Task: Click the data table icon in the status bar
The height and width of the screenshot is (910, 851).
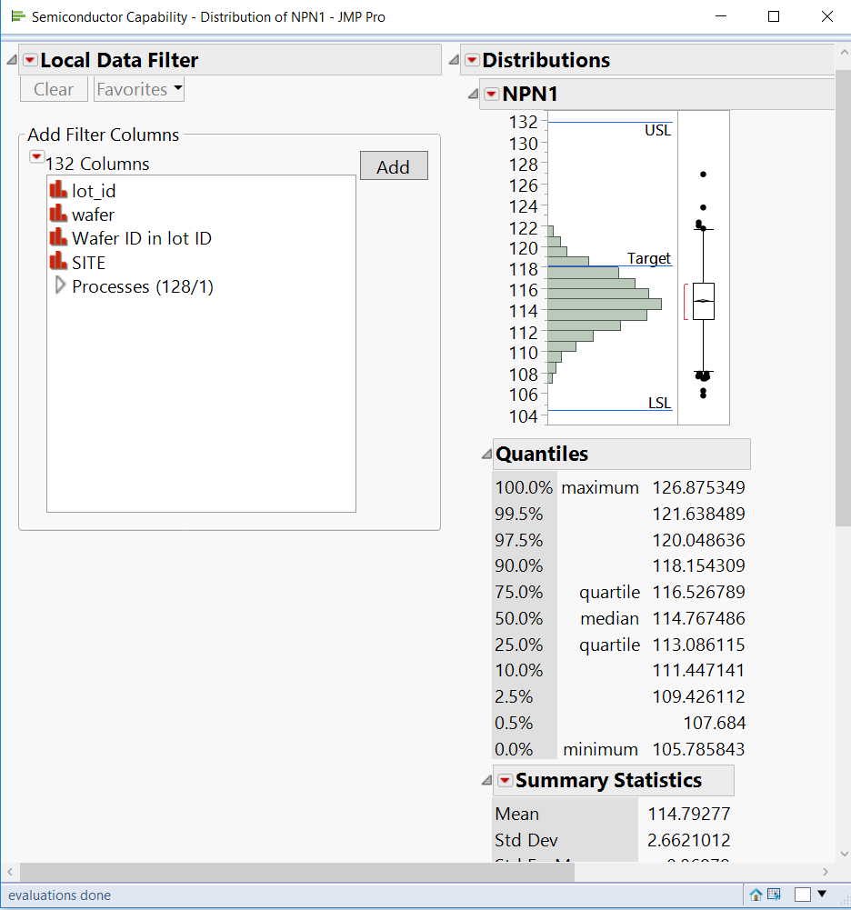Action: 776,895
